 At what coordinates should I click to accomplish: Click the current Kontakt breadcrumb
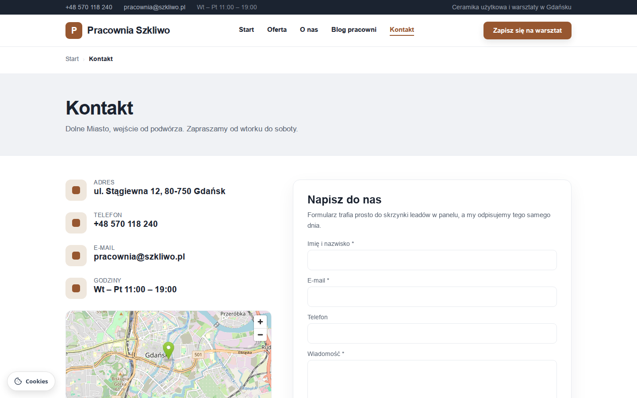(x=101, y=59)
